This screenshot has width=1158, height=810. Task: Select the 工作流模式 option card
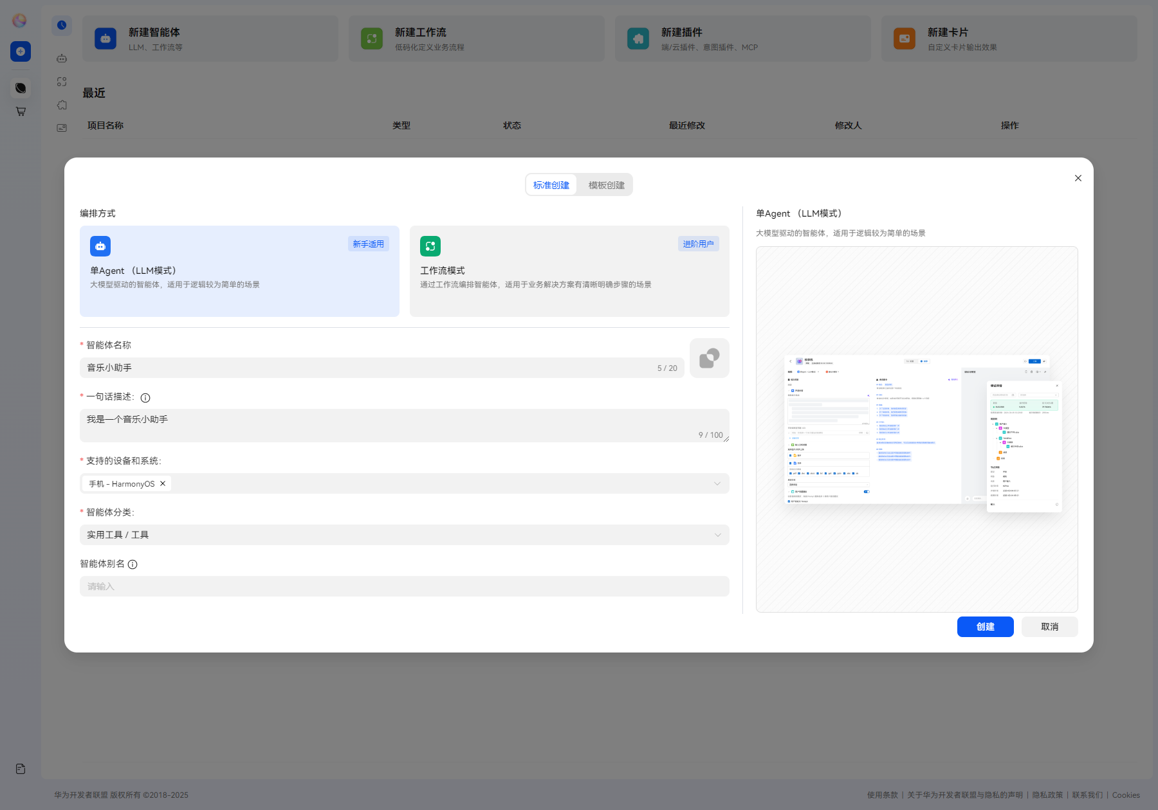click(569, 271)
